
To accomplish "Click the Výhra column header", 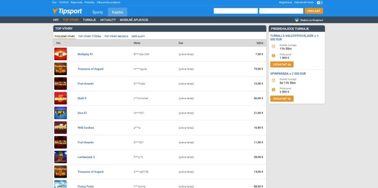I will 260,43.
